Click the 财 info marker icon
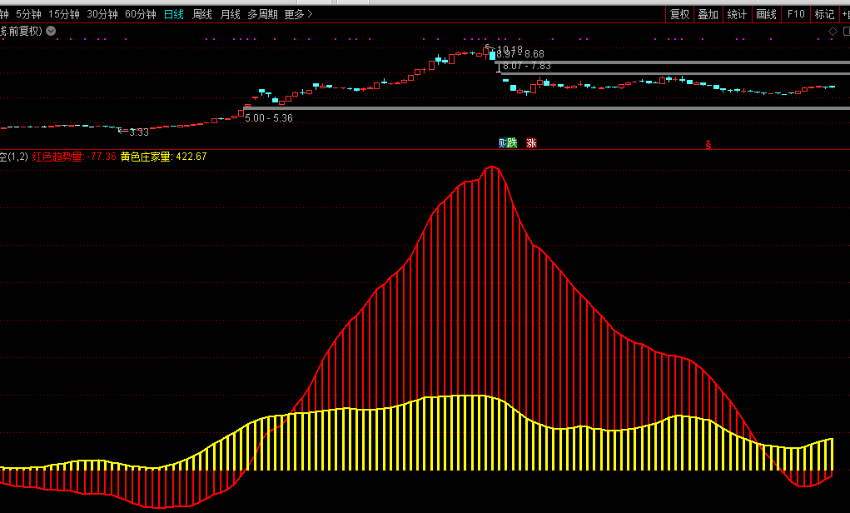Viewport: 850px width, 513px height. point(503,143)
